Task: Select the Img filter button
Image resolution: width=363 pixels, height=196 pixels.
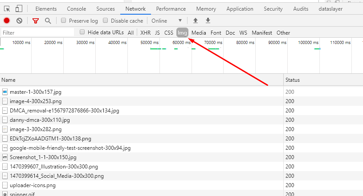Action: pos(182,32)
